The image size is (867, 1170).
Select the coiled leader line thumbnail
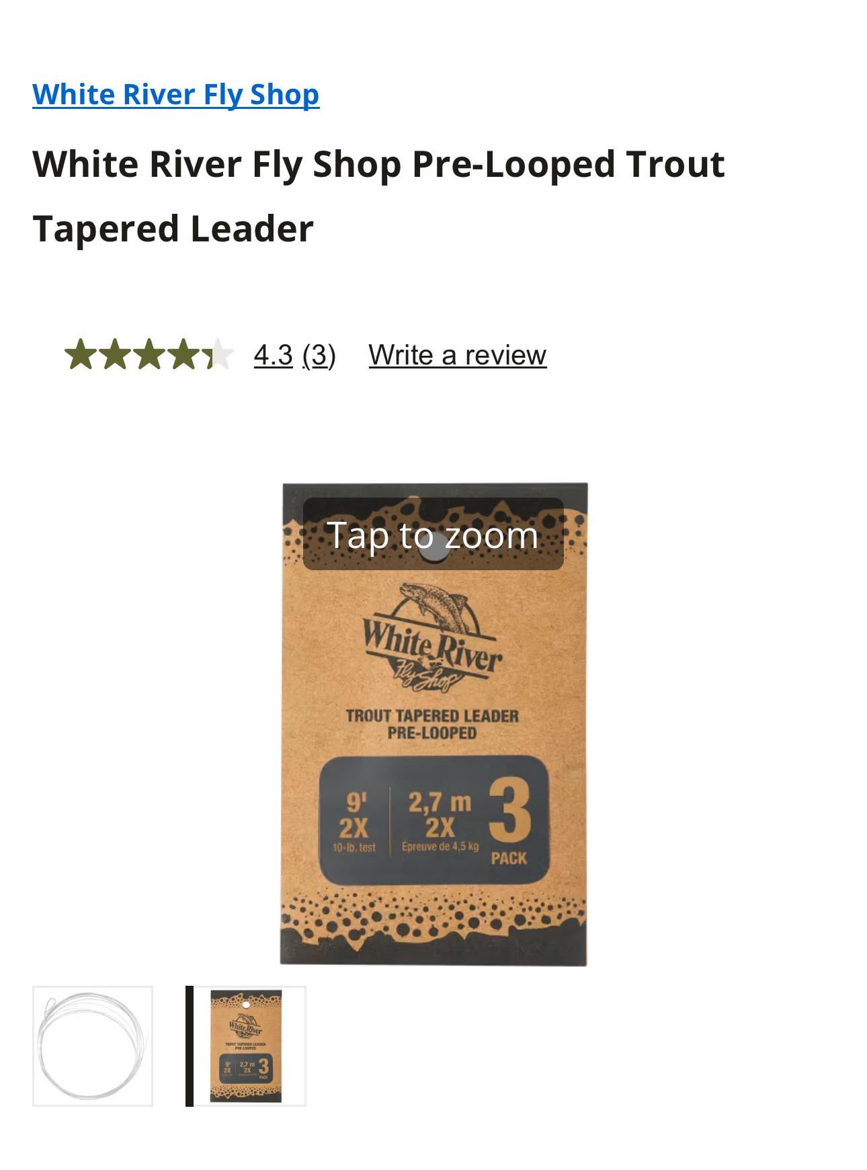click(93, 1046)
